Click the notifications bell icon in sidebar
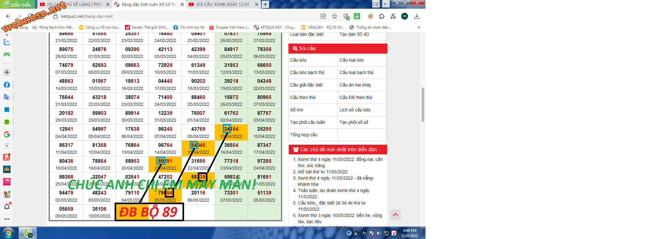Image resolution: width=646 pixels, height=239 pixels. [x=7, y=207]
